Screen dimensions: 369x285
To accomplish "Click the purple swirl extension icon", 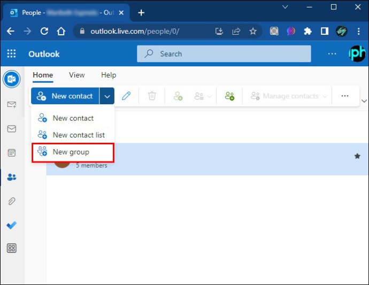I will point(291,31).
